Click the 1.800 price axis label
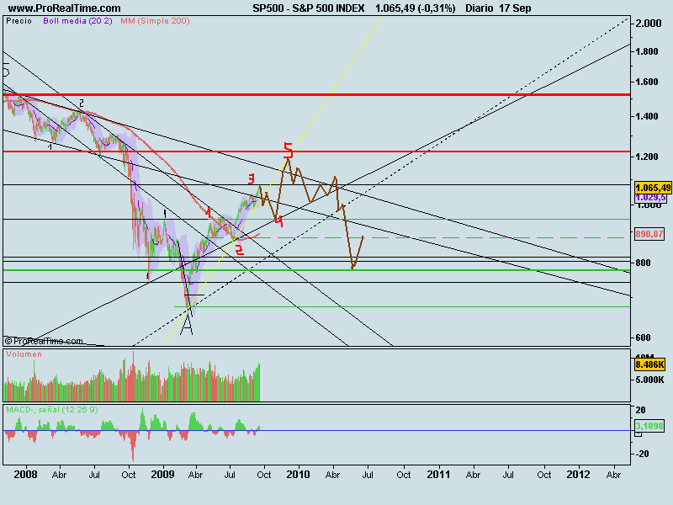673x505 pixels. (x=646, y=51)
